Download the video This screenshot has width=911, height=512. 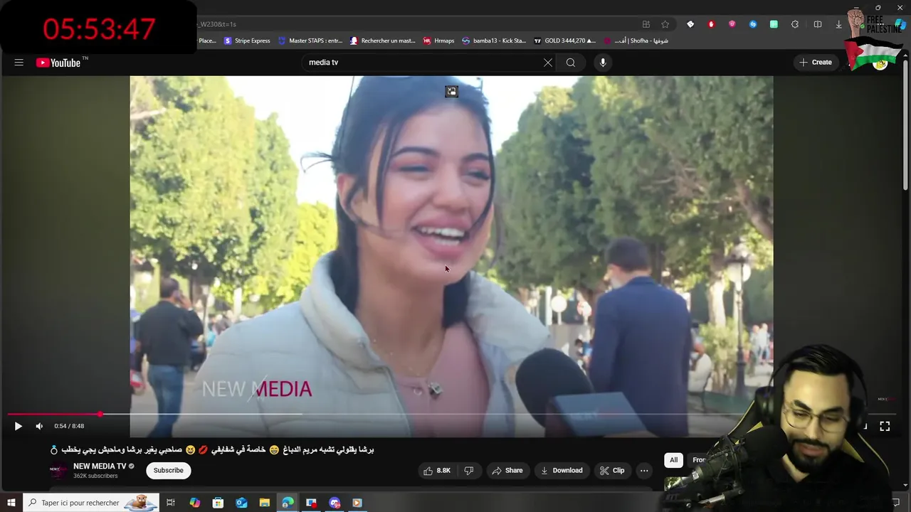point(562,470)
